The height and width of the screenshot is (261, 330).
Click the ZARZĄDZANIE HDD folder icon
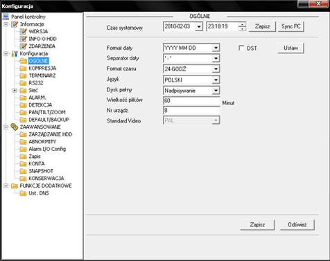23,134
